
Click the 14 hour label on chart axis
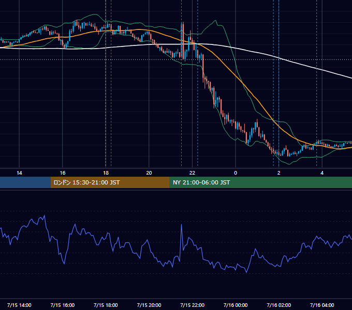coord(19,173)
